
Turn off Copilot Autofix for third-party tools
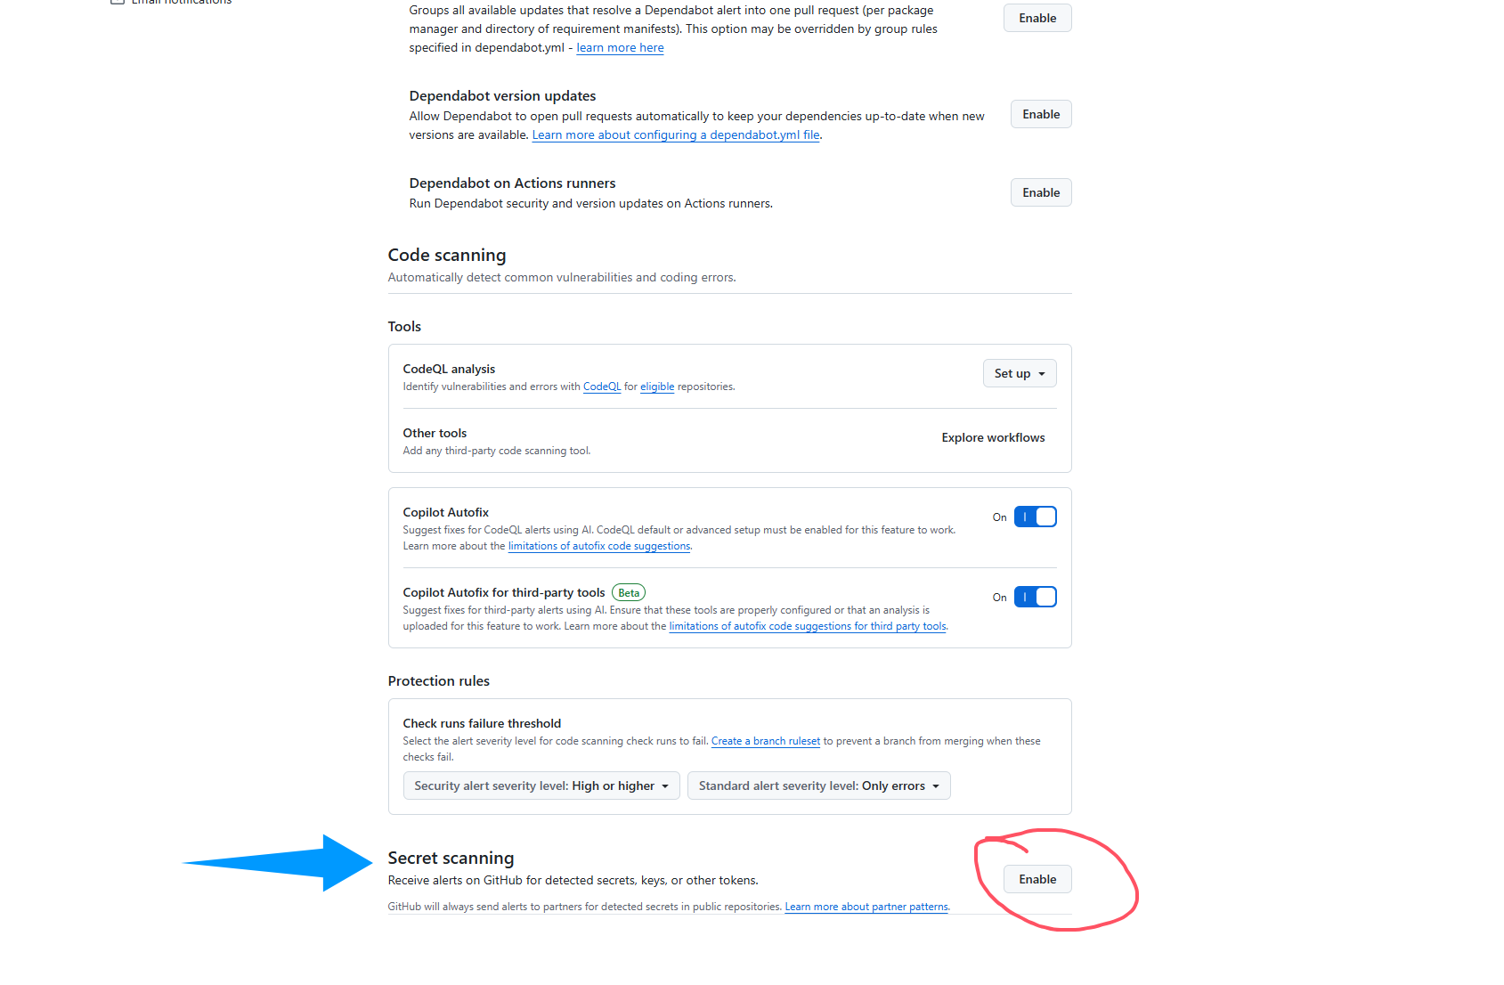[x=1035, y=597]
